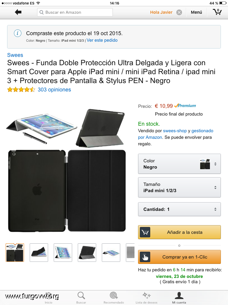Open the Recomendado target icon

pos(114,295)
